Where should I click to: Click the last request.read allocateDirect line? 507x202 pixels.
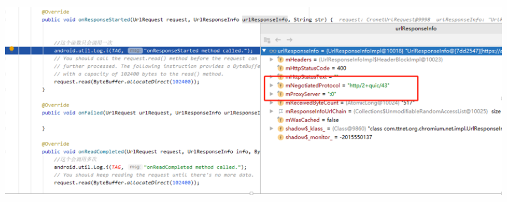click(x=127, y=182)
